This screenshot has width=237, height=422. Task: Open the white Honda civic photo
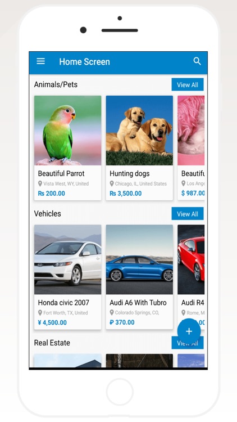click(x=68, y=259)
